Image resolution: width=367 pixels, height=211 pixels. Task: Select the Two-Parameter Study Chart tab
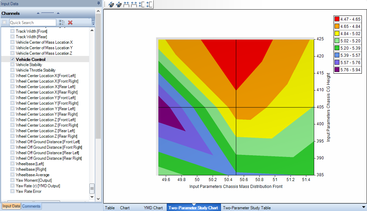click(x=193, y=208)
